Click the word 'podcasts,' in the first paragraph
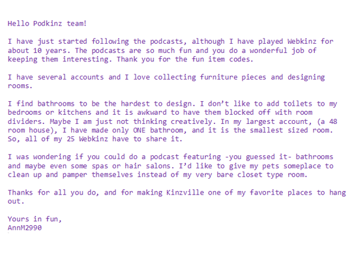The height and width of the screenshot is (261, 352). tap(168, 42)
